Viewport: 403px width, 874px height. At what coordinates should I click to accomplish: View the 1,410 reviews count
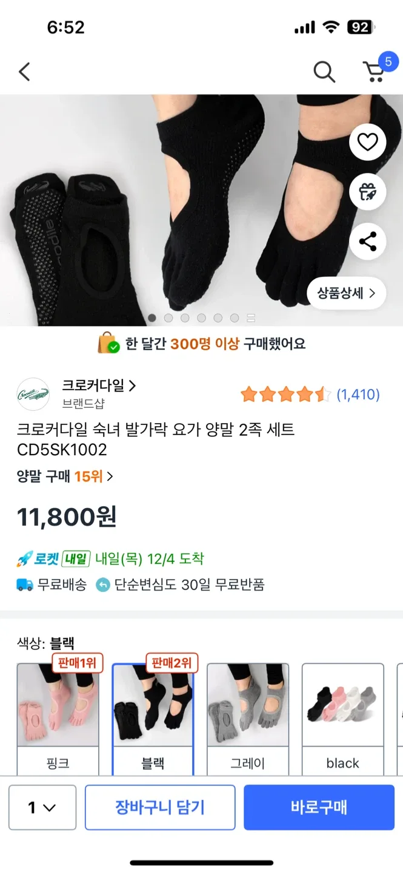click(358, 395)
